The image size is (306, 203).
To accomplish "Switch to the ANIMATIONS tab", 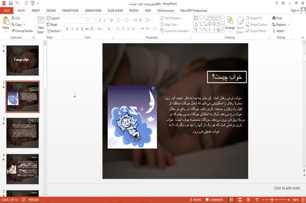I will point(93,11).
